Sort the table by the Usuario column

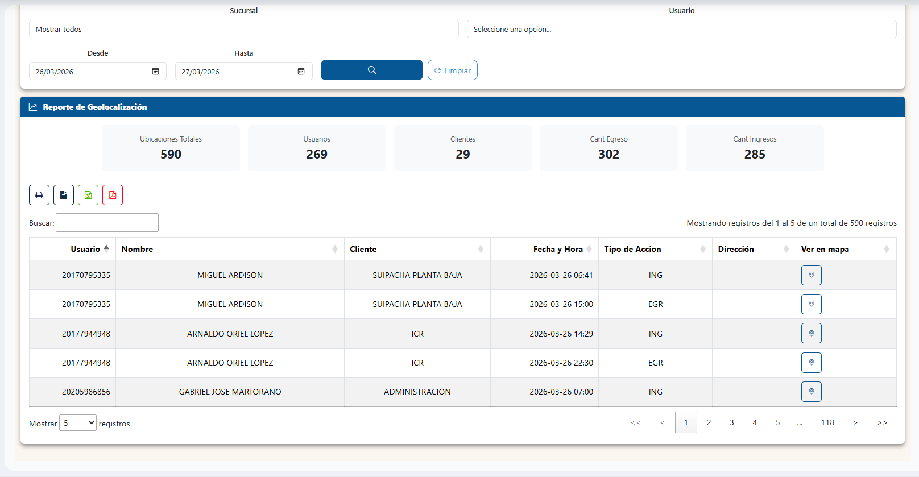click(x=85, y=249)
